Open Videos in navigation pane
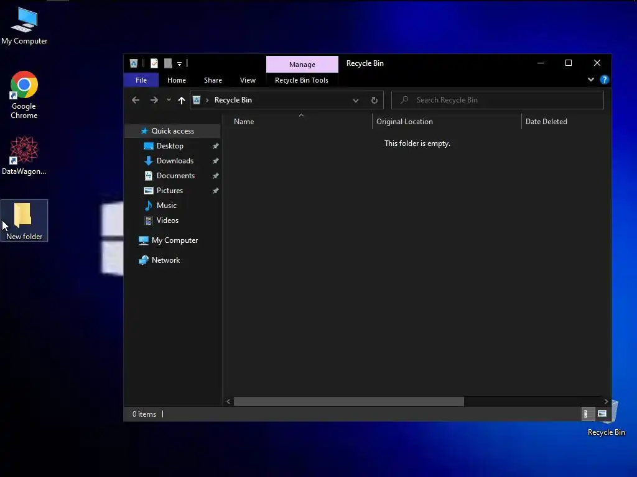The image size is (637, 477). (167, 220)
